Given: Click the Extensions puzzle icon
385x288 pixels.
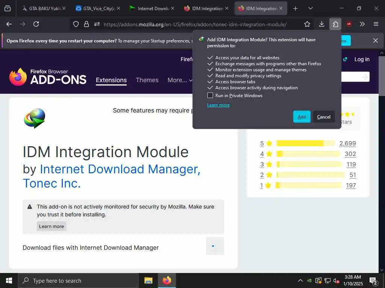Looking at the screenshot, I should [x=335, y=24].
